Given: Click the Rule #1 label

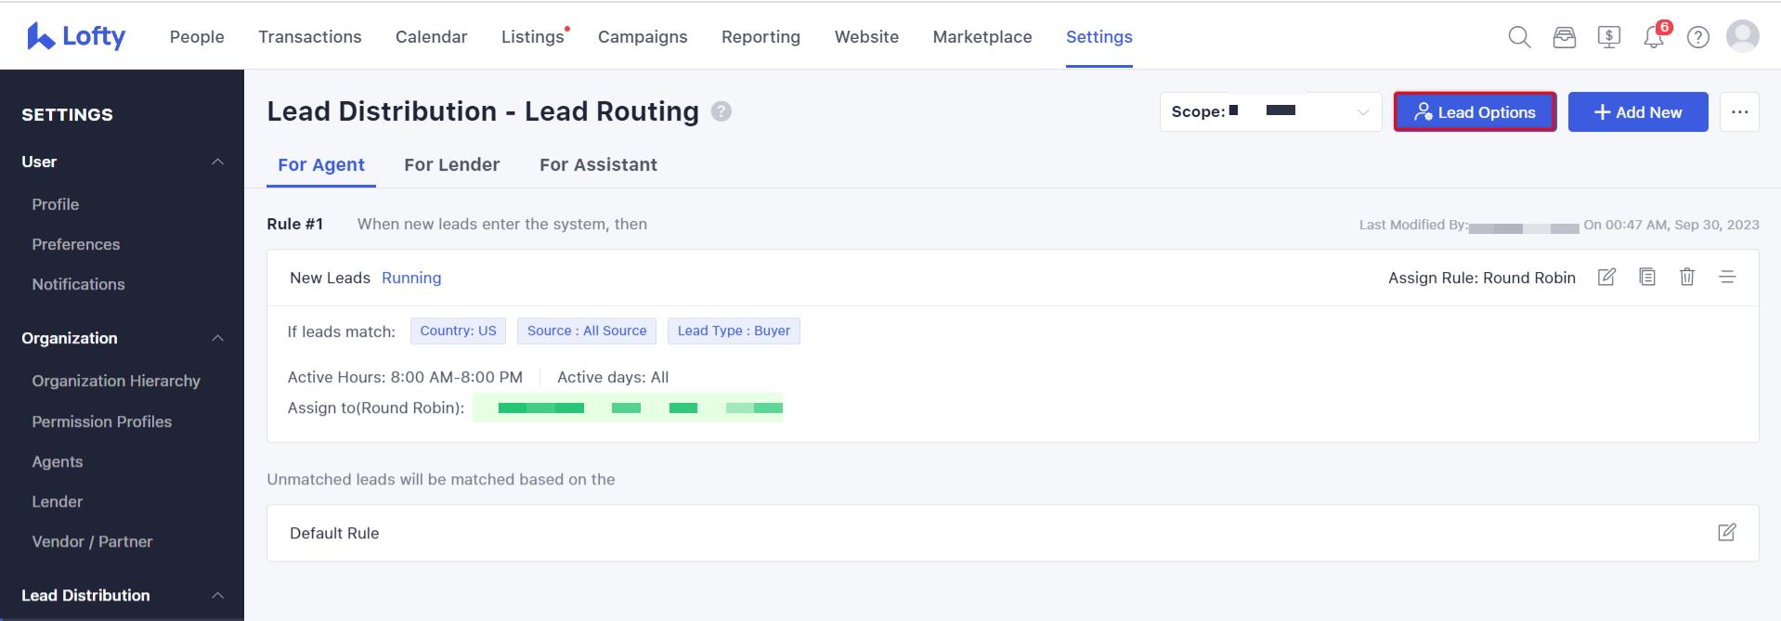Looking at the screenshot, I should [294, 224].
